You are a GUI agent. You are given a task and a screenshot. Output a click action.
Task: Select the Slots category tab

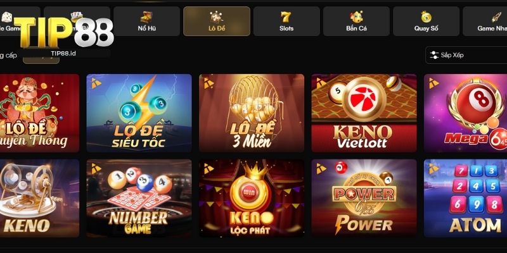click(x=286, y=22)
